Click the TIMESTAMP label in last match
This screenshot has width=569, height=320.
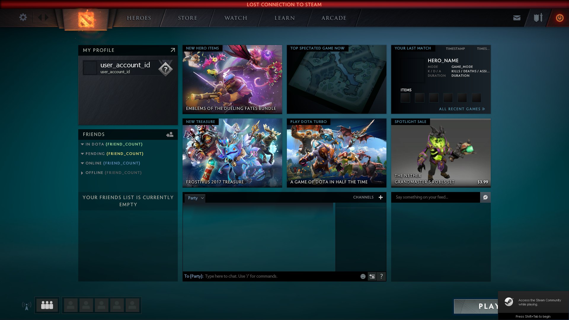coord(455,49)
